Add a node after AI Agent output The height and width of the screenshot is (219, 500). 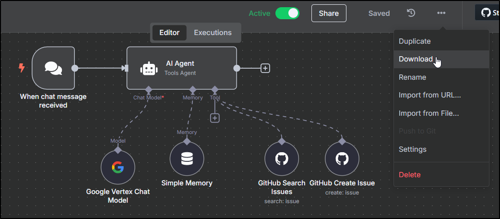coord(265,68)
